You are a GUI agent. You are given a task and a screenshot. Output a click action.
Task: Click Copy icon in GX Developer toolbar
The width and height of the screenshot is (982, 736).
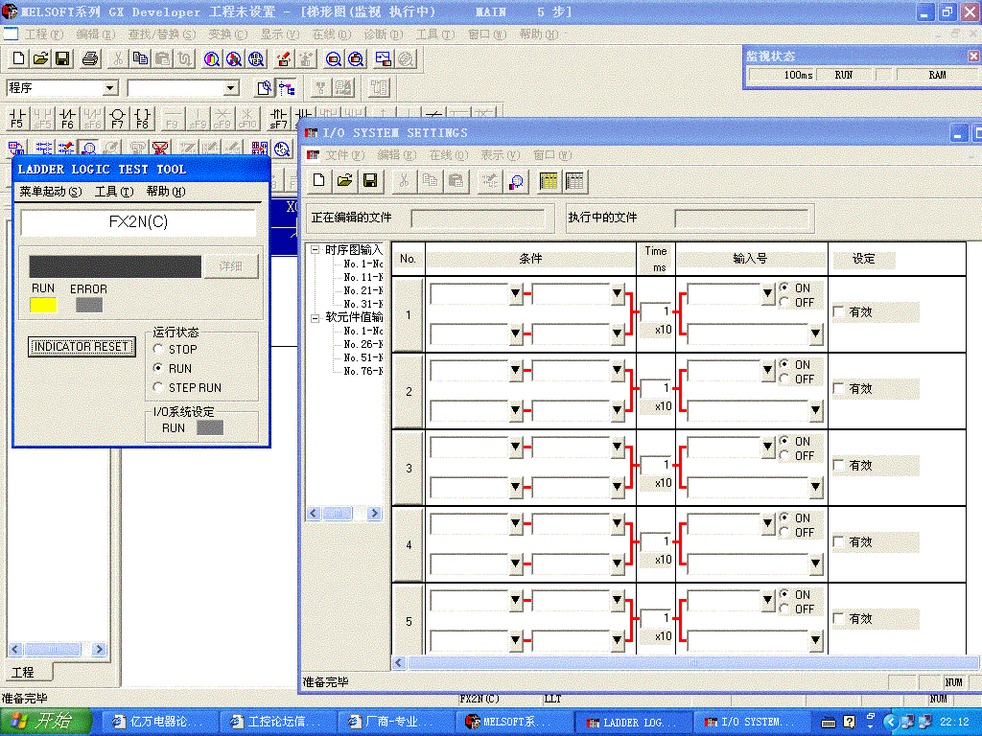point(140,58)
